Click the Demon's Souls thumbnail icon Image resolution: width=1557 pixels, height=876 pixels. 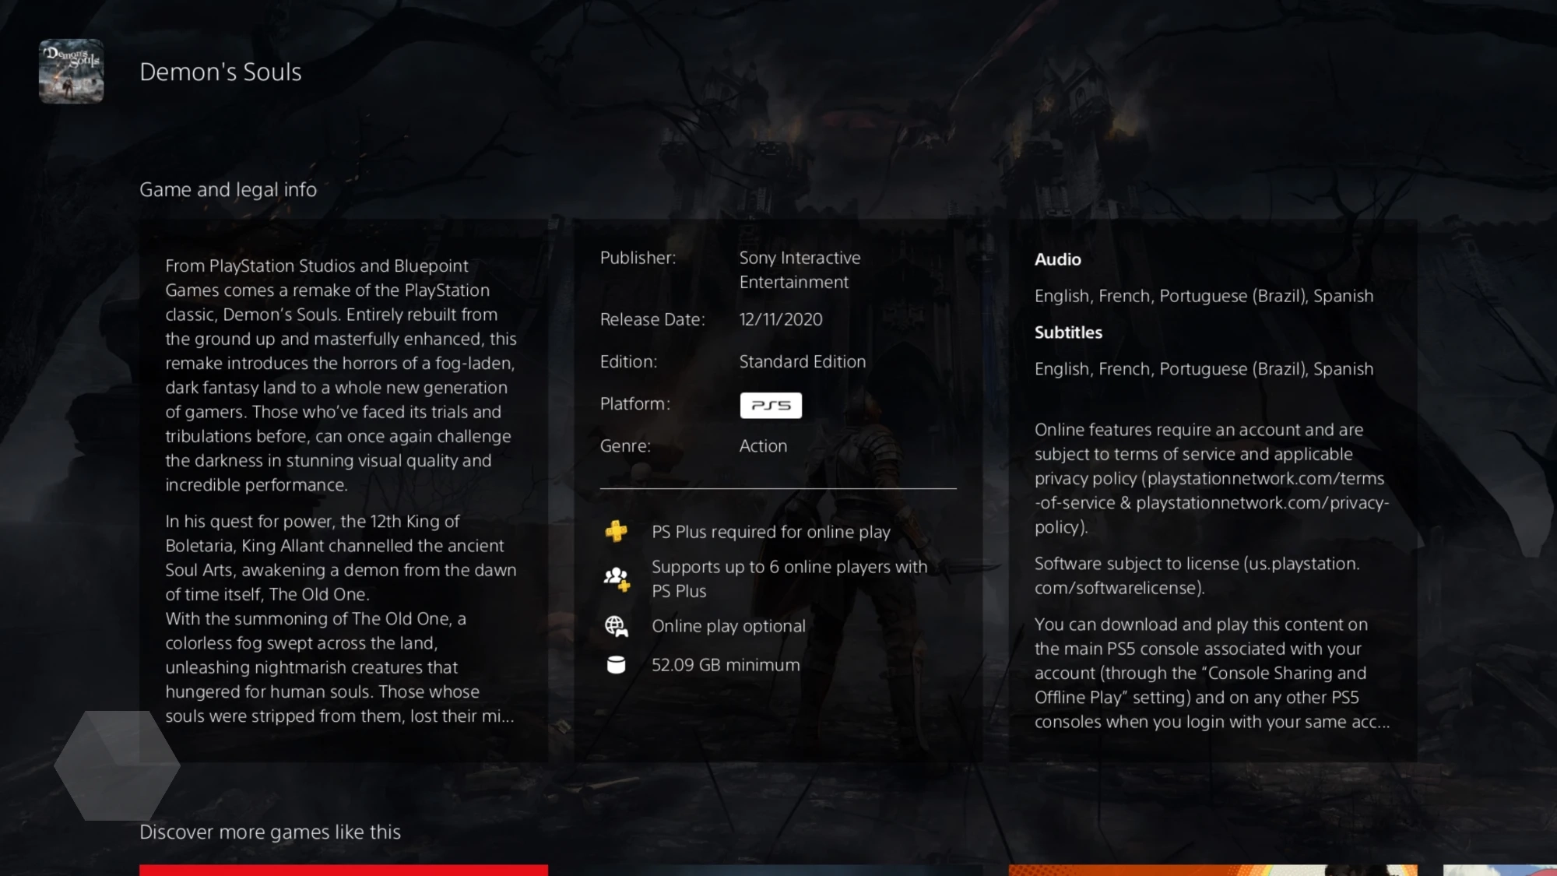71,71
